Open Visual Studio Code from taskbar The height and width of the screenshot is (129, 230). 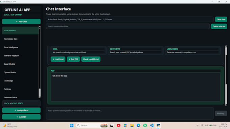pos(152,125)
